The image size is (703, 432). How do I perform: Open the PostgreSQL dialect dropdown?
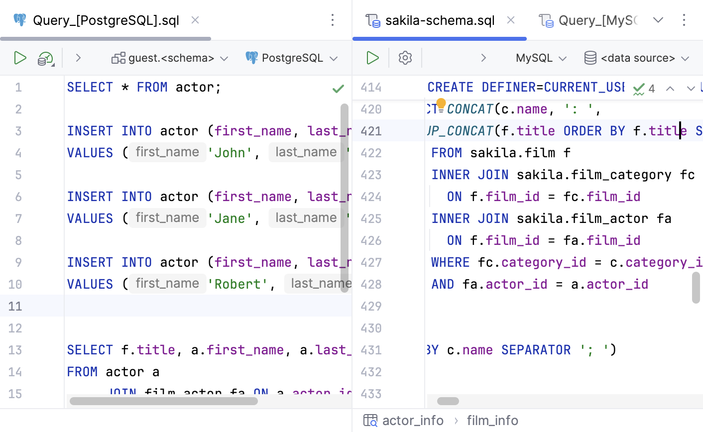[292, 58]
